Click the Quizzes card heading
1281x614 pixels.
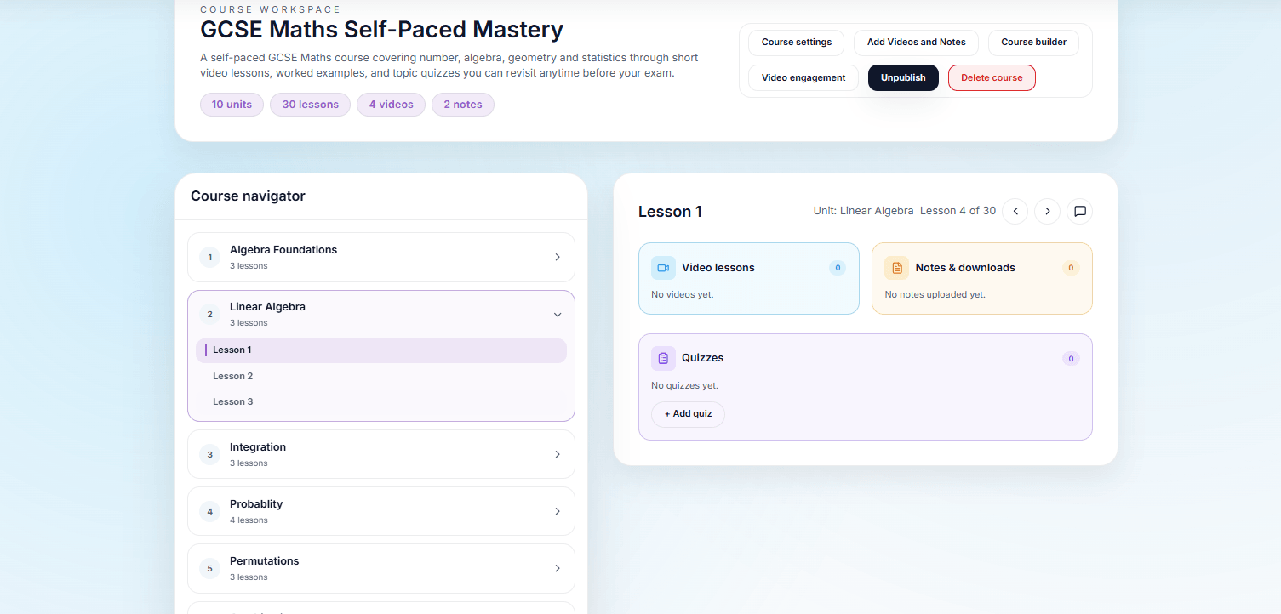(x=703, y=358)
